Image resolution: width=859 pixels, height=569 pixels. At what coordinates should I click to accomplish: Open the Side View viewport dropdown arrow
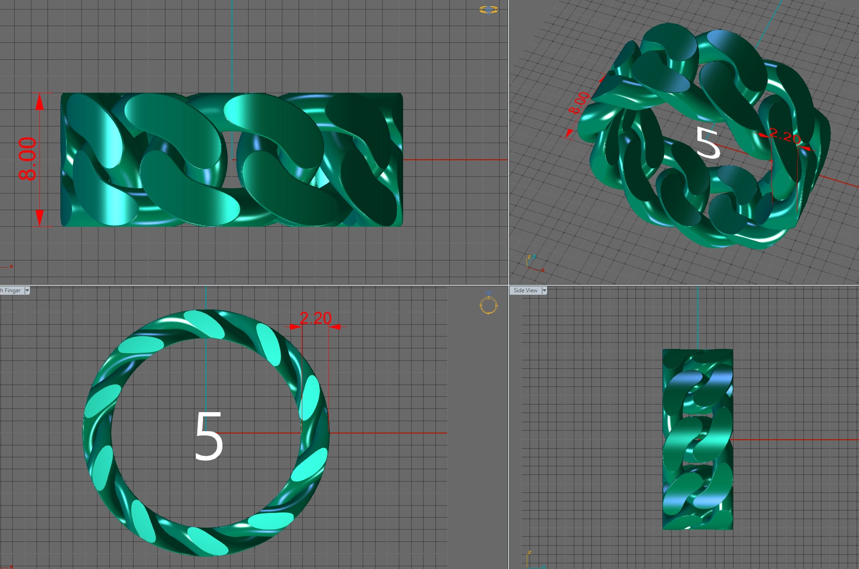(544, 290)
